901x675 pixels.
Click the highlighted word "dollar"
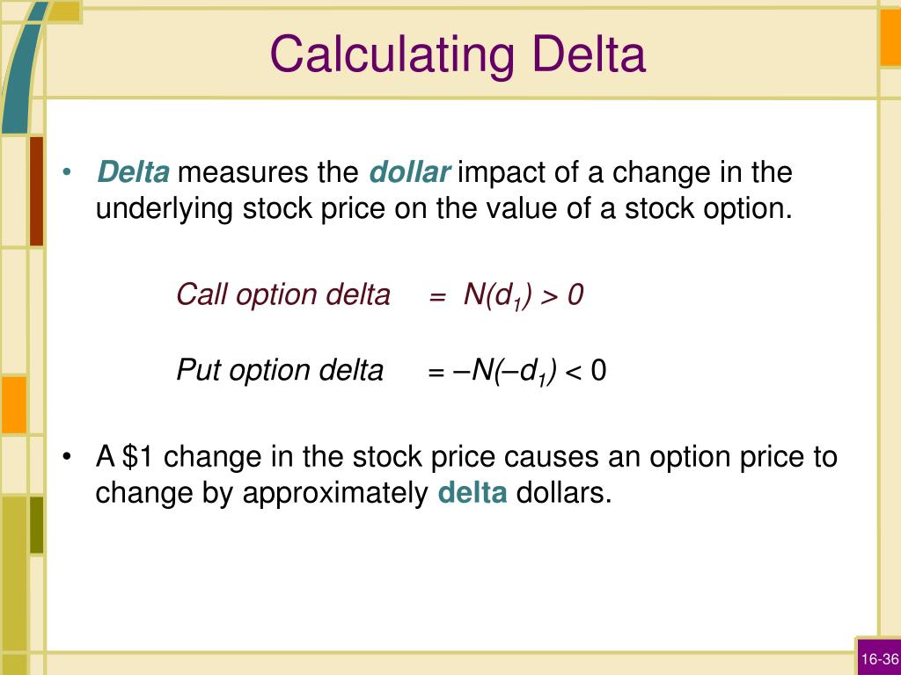pyautogui.click(x=410, y=171)
